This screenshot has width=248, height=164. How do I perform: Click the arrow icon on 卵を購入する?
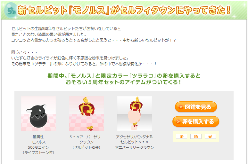(178, 122)
